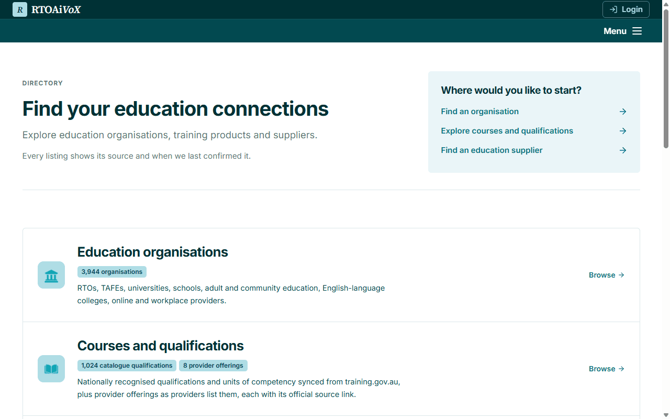Viewport: 670px width, 419px height.
Task: Click the Login button
Action: (x=626, y=9)
